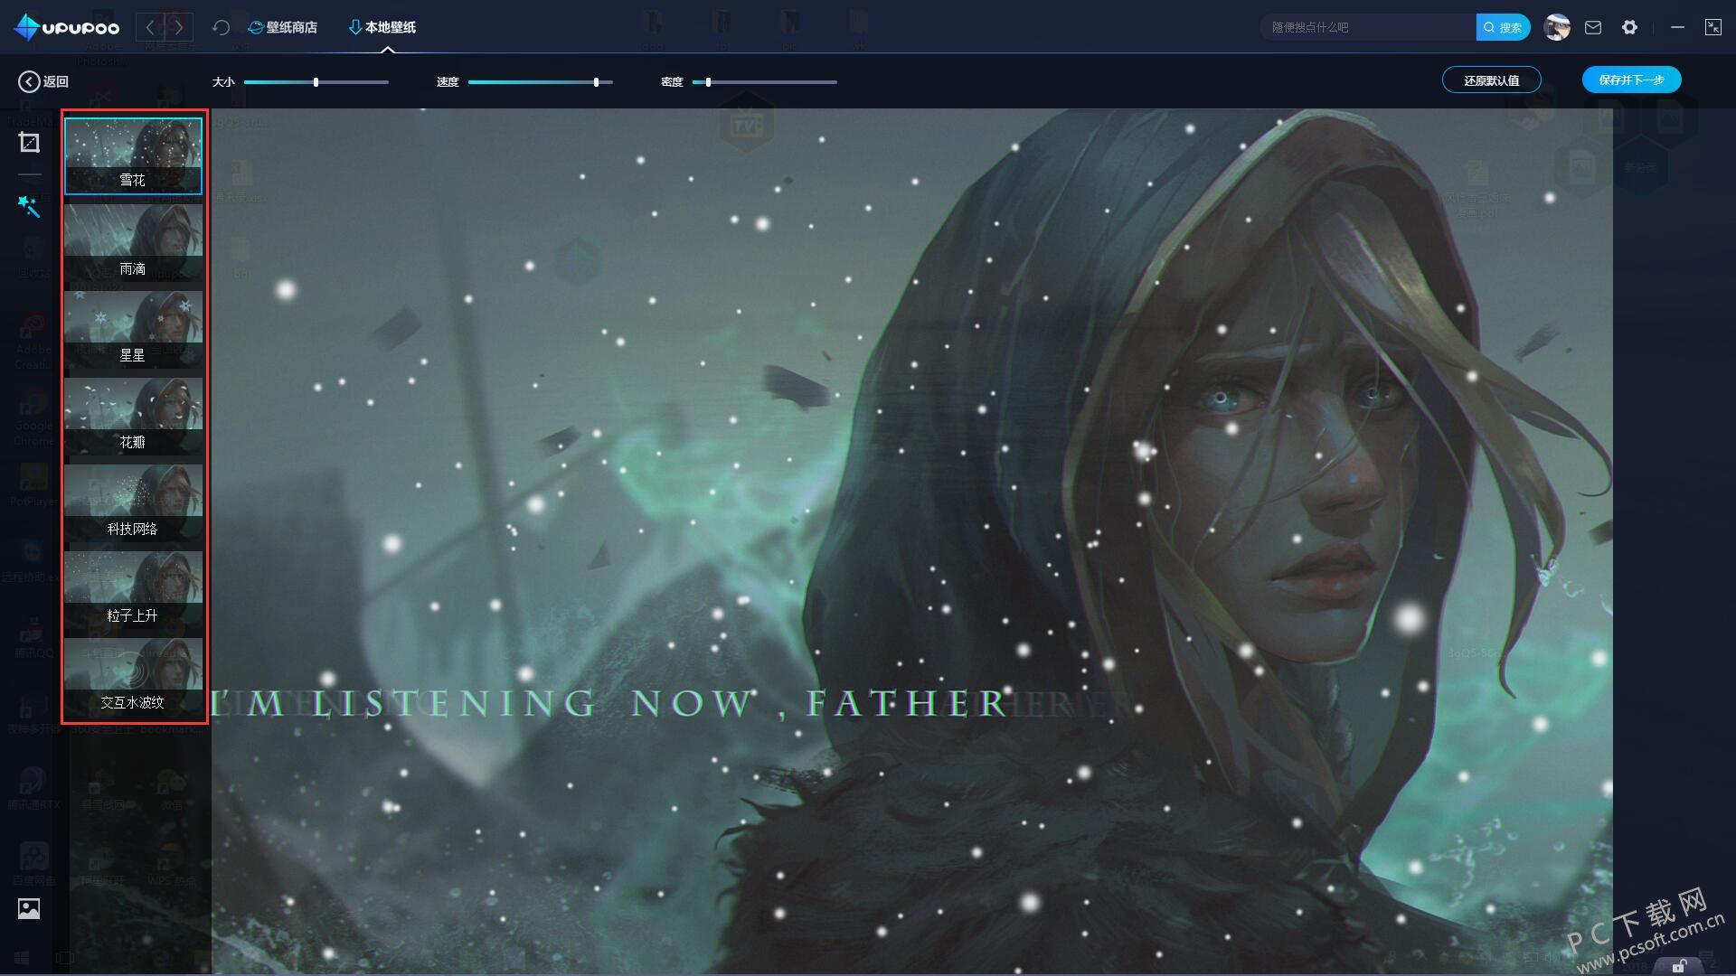The image size is (1736, 976).
Task: Go forward with the right arrow button
Action: point(179,27)
